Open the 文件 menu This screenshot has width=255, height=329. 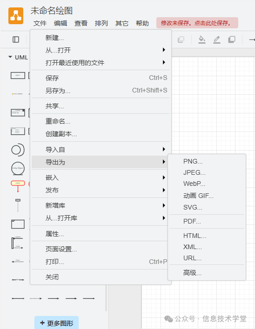40,23
